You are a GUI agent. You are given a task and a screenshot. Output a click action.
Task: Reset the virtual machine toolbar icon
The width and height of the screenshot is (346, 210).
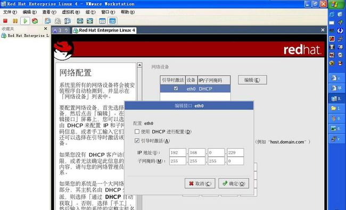35,21
